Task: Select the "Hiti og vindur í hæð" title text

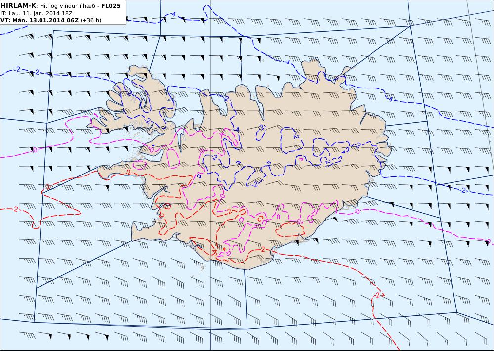Action: pyautogui.click(x=67, y=6)
